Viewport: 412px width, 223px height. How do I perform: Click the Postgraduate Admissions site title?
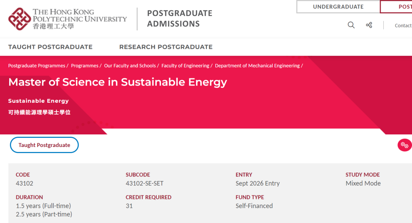[179, 18]
